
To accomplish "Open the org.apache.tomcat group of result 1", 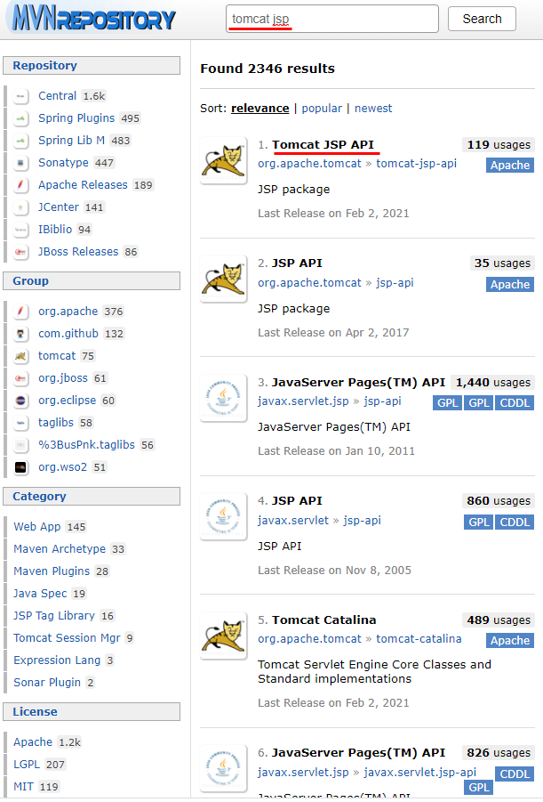I will point(309,164).
